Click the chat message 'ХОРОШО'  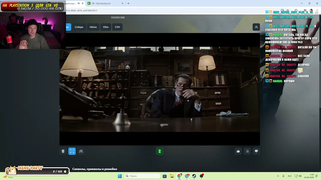(289, 81)
